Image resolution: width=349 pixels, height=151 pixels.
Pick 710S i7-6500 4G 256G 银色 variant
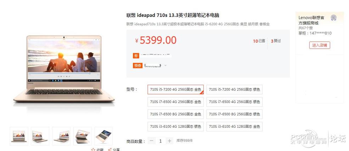click(x=234, y=102)
